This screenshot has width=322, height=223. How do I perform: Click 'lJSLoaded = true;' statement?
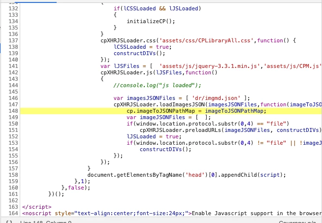[x=154, y=136]
